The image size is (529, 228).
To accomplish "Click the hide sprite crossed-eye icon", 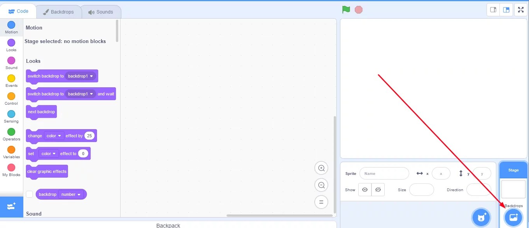I will (378, 190).
